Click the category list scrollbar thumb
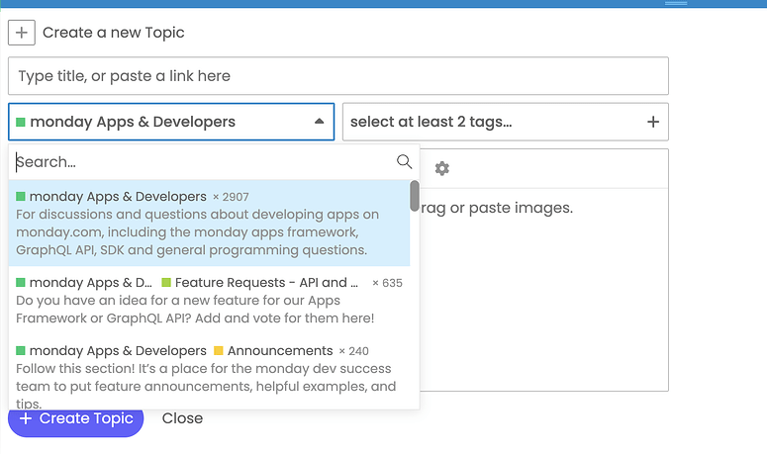The height and width of the screenshot is (454, 767). tap(414, 195)
